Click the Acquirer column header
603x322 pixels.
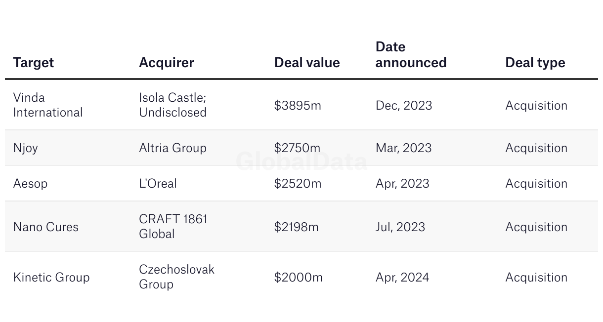(x=167, y=63)
